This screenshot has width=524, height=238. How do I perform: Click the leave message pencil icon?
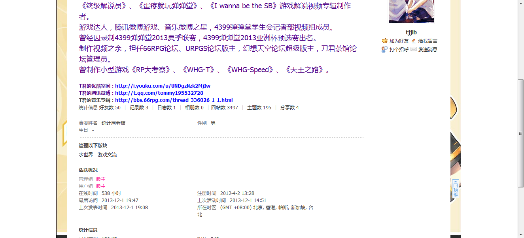414,41
